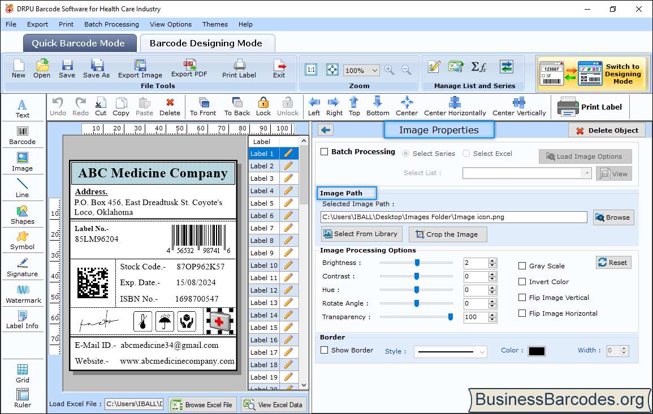The width and height of the screenshot is (653, 414).
Task: Click Crop the Image button
Action: click(448, 234)
